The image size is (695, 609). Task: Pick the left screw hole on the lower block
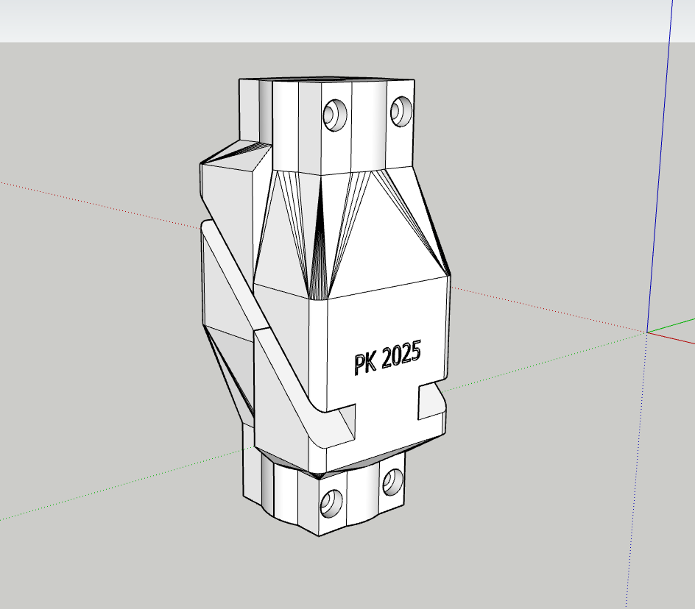coord(331,503)
